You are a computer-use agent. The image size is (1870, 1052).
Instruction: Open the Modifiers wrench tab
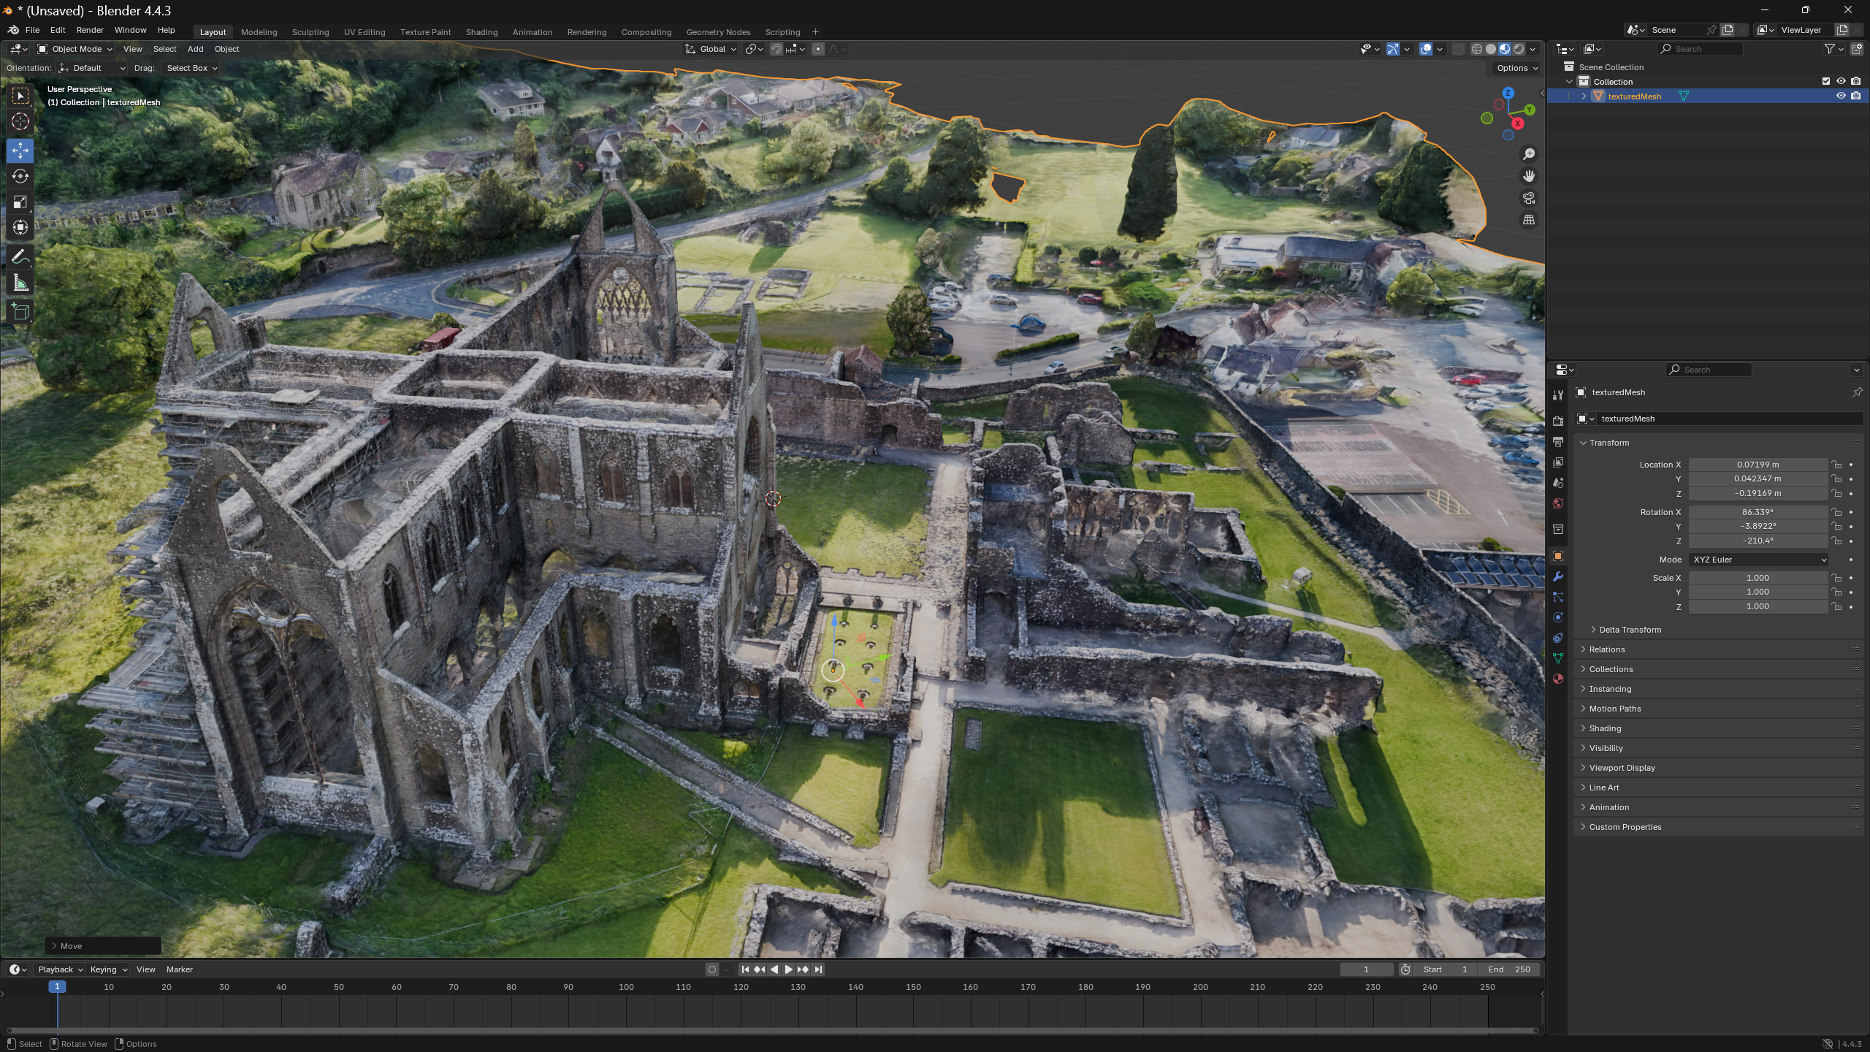1558,576
